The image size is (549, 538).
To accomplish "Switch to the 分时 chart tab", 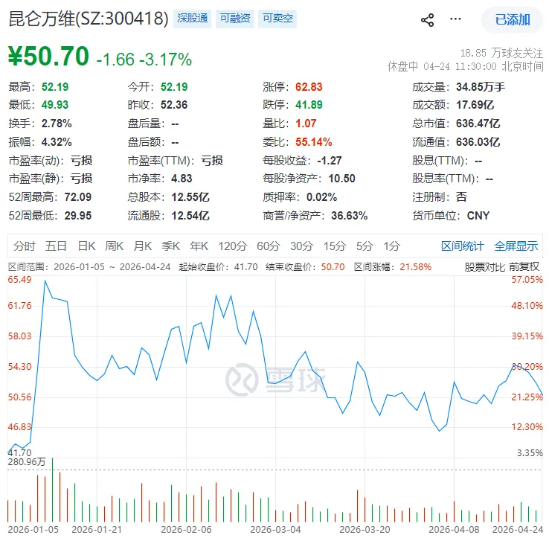I will [25, 246].
